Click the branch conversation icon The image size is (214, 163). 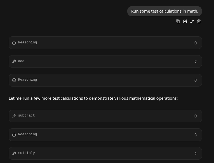click(x=192, y=21)
